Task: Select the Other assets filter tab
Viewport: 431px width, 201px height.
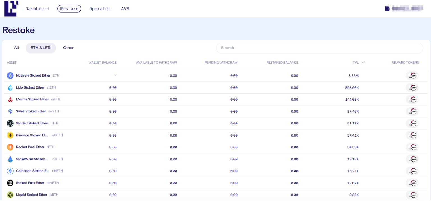Action: [x=68, y=48]
